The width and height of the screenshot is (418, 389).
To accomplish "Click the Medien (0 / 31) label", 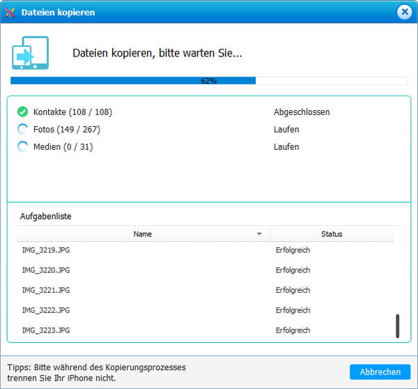I will point(63,146).
